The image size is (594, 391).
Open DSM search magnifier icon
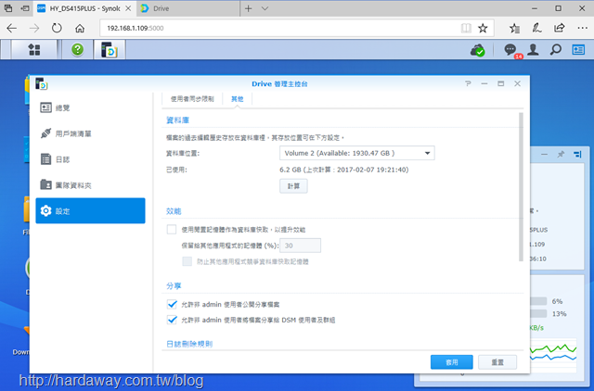555,49
